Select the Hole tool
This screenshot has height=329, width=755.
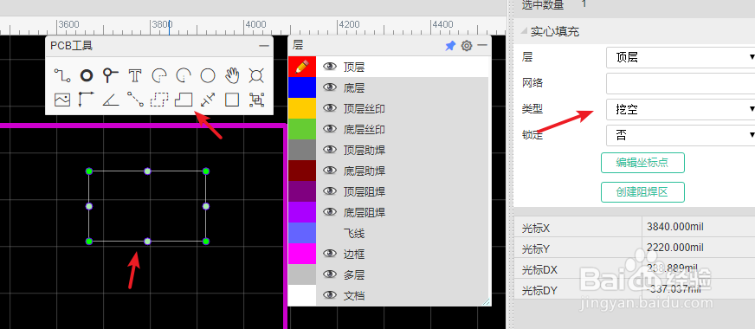[256, 75]
